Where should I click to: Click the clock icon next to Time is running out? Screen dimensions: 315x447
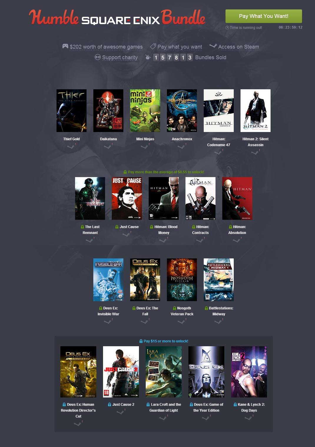tap(227, 28)
